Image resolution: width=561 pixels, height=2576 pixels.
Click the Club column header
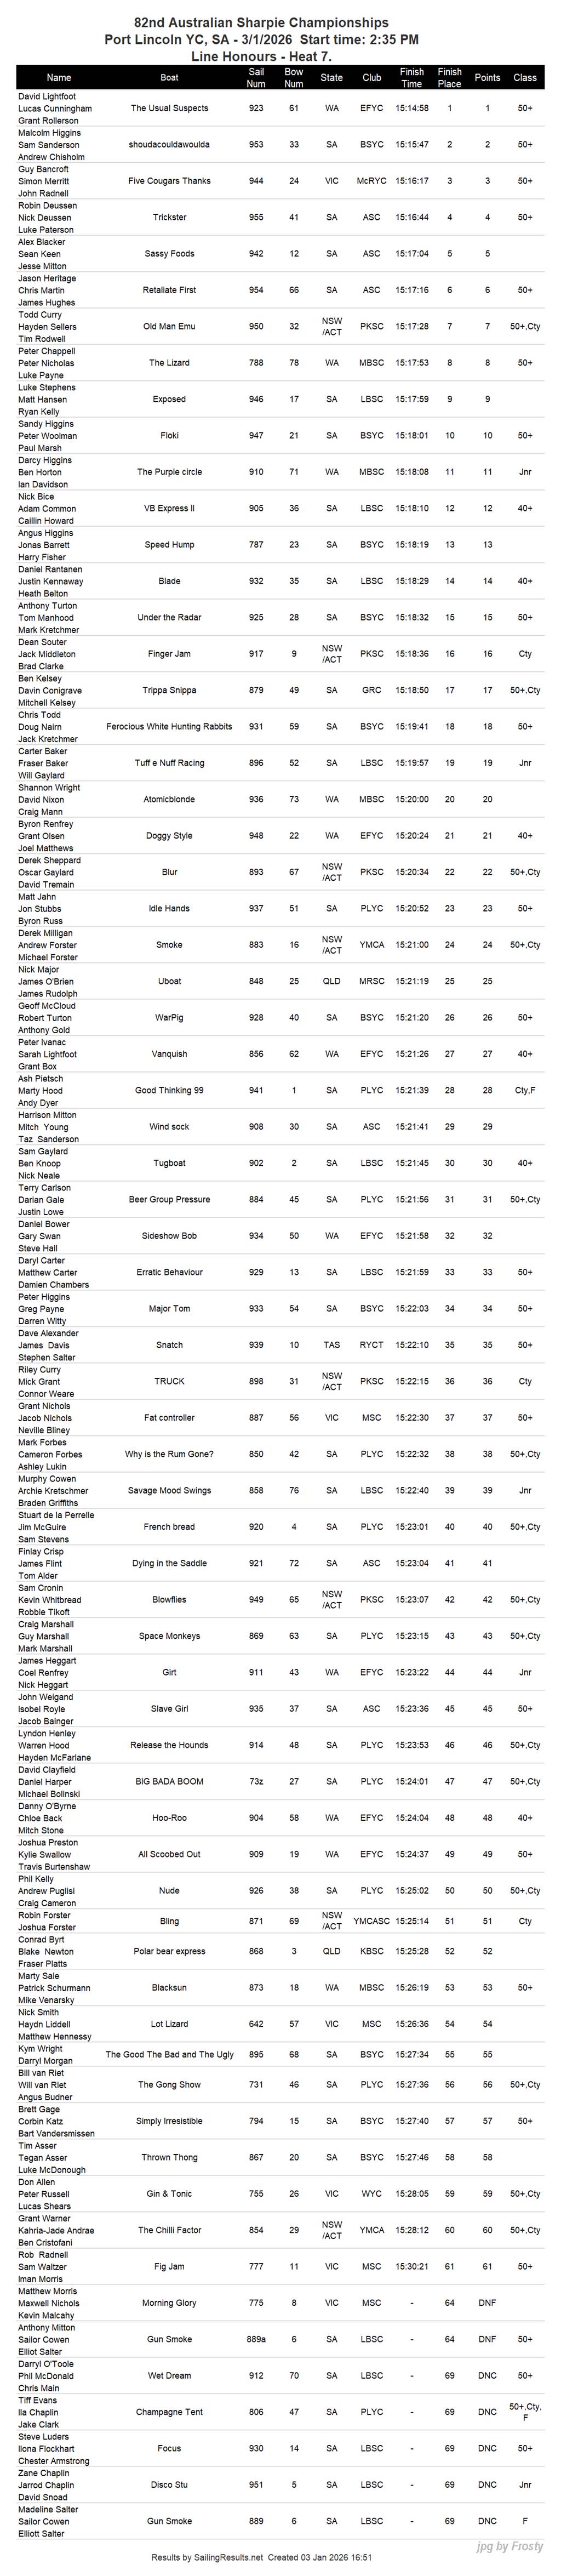coord(372,77)
